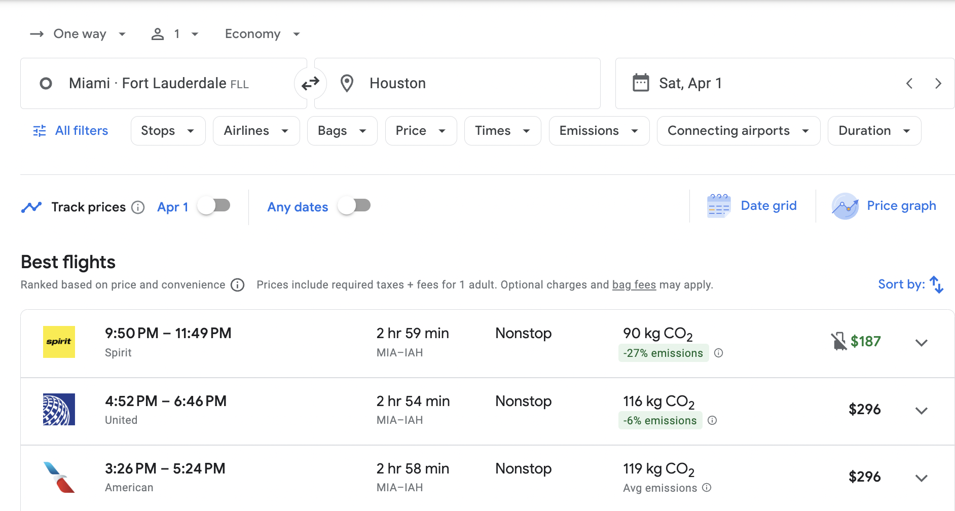The width and height of the screenshot is (955, 511).
Task: Open info for -27% emissions
Action: pyautogui.click(x=718, y=353)
